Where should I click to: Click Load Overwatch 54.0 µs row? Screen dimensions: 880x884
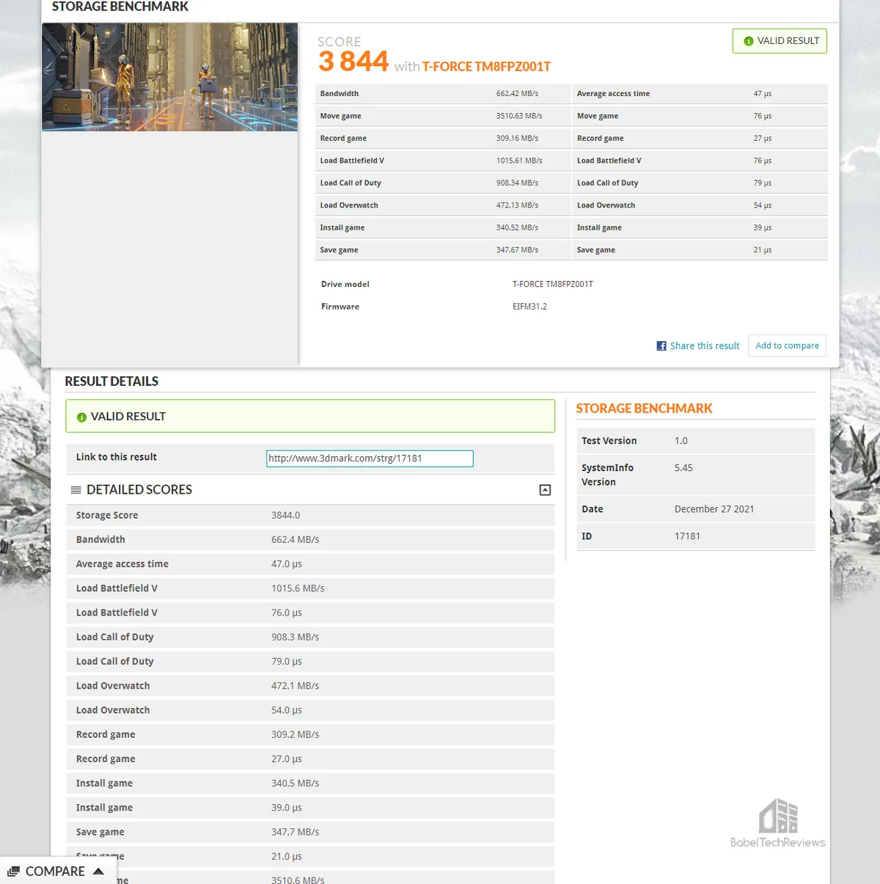point(310,710)
